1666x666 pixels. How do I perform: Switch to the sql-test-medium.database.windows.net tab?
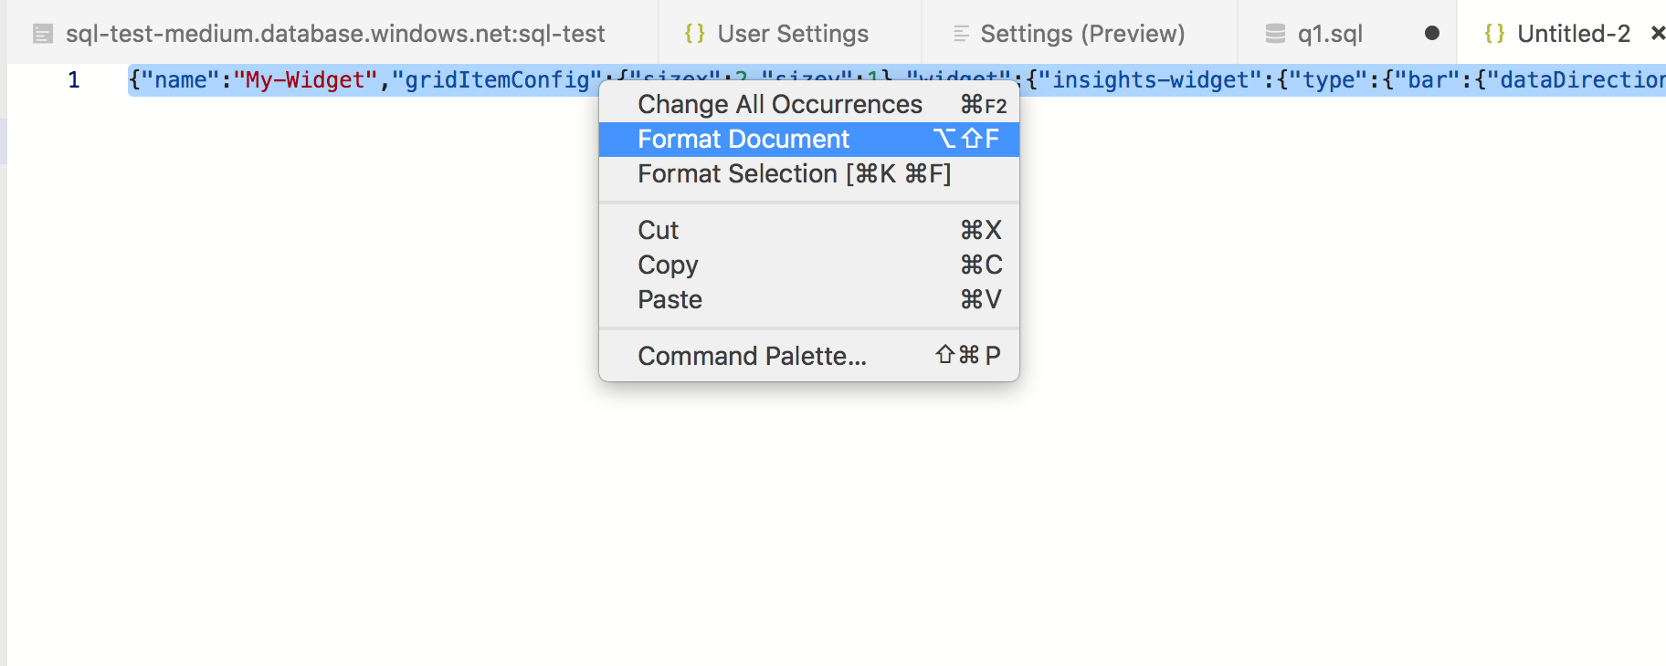click(335, 34)
